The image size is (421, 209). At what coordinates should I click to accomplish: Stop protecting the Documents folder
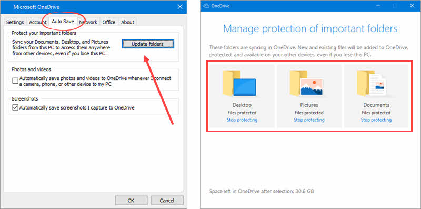pyautogui.click(x=376, y=120)
